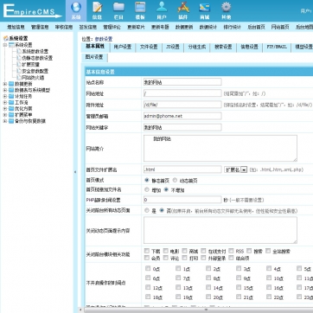The image size is (313, 313).
Task: Focus the PHP超时时间设置 input field
Action: click(182, 200)
